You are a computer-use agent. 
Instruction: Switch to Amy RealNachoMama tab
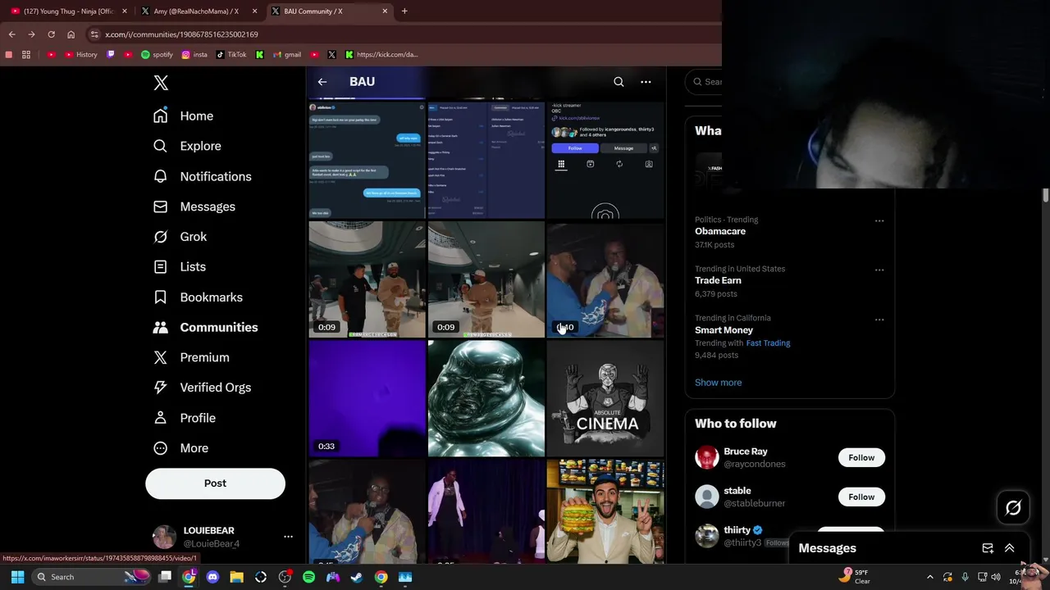[x=199, y=11]
